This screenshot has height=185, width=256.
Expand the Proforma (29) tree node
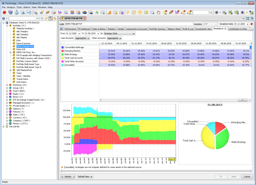(x=7, y=85)
